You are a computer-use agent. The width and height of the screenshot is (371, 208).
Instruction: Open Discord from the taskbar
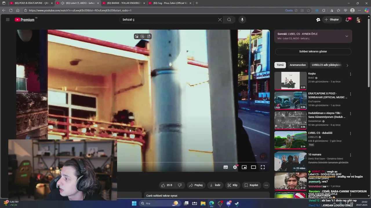click(229, 203)
